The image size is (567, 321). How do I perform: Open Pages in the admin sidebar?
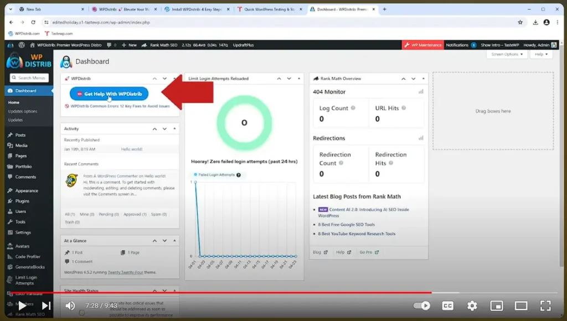pyautogui.click(x=21, y=156)
